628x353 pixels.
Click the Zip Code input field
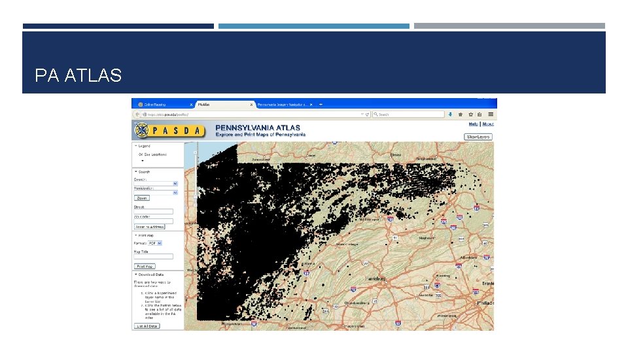click(x=153, y=221)
